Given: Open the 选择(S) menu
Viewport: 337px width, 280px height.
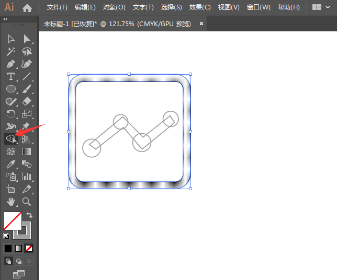Looking at the screenshot, I should 171,7.
